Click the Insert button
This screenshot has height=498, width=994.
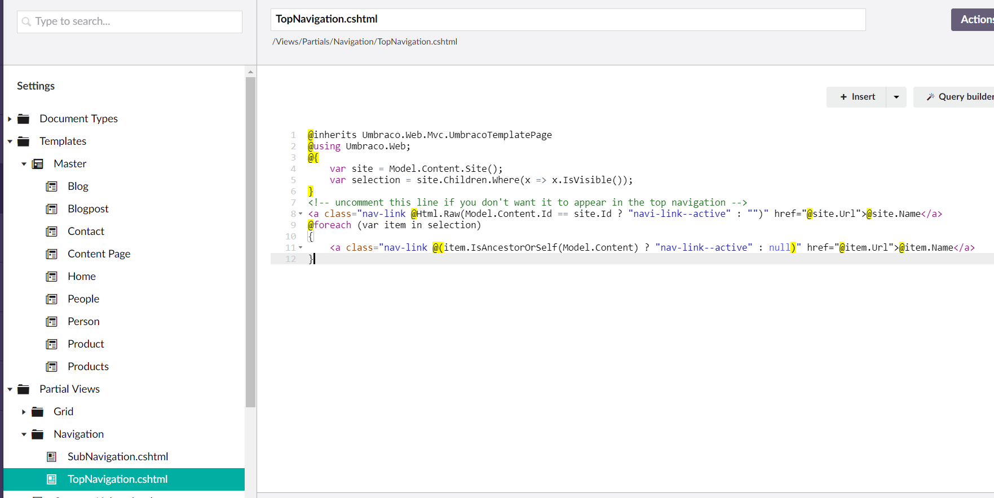[x=857, y=97]
